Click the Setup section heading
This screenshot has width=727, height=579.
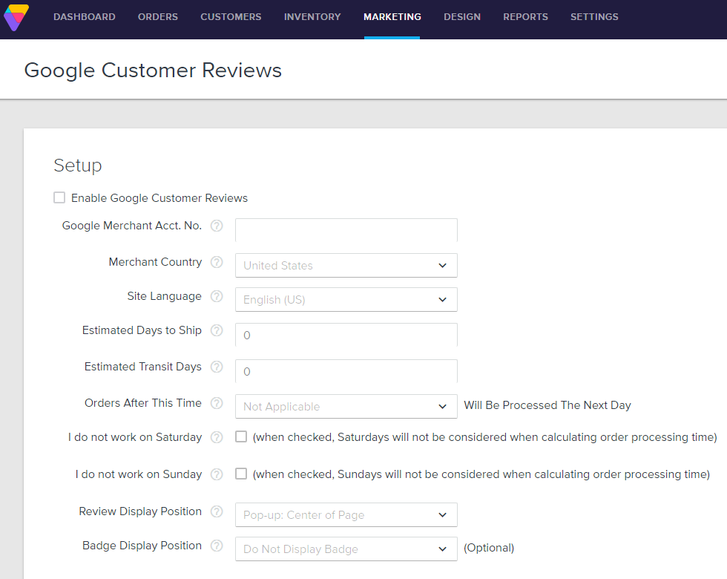pyautogui.click(x=78, y=166)
